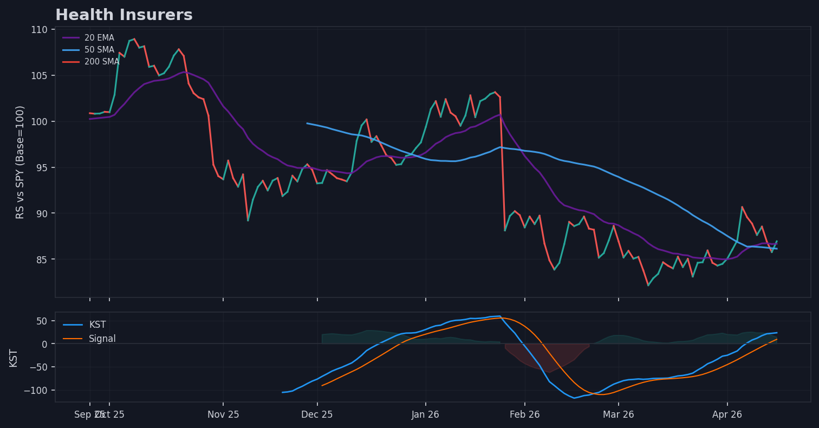Click the "RS vs SPY (Base=100)" axis label
The width and height of the screenshot is (819, 428).
click(x=21, y=162)
